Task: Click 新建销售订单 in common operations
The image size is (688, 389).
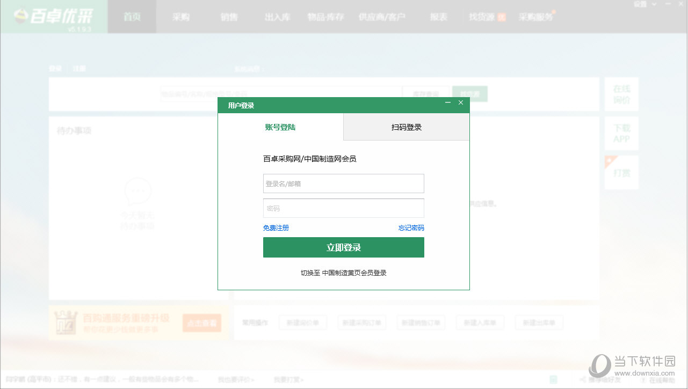Action: pos(421,323)
